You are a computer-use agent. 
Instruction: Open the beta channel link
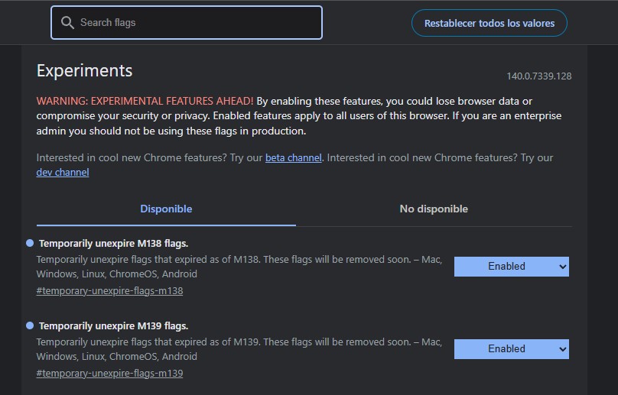click(294, 157)
